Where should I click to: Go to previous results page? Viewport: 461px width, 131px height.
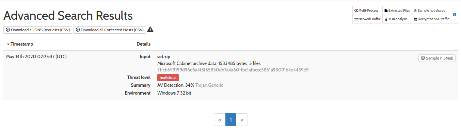coord(220,120)
